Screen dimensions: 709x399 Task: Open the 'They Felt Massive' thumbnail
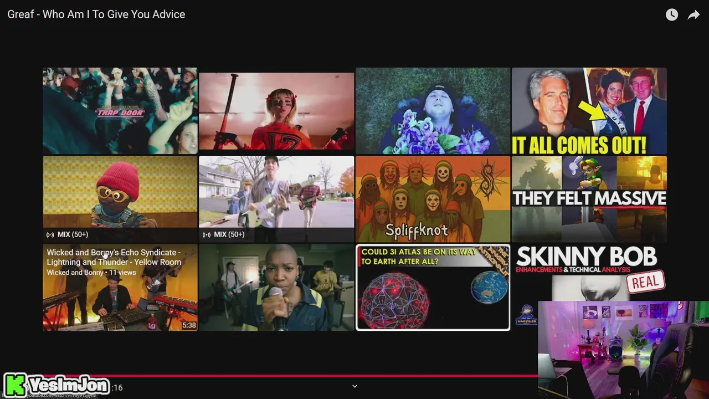pyautogui.click(x=589, y=199)
